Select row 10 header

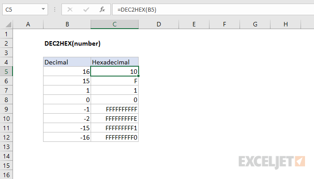coord(6,119)
